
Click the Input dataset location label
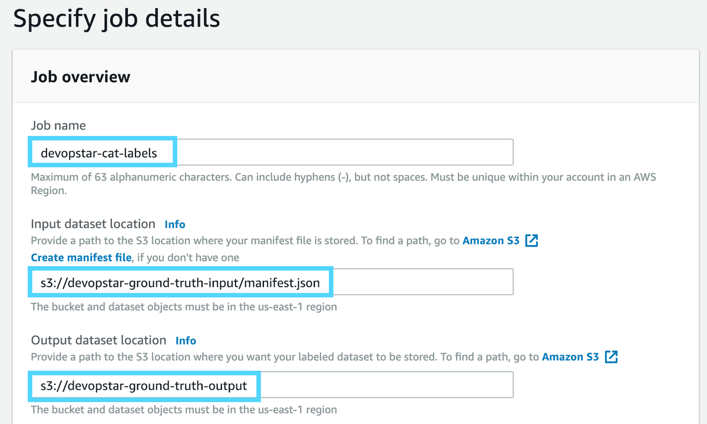point(93,224)
